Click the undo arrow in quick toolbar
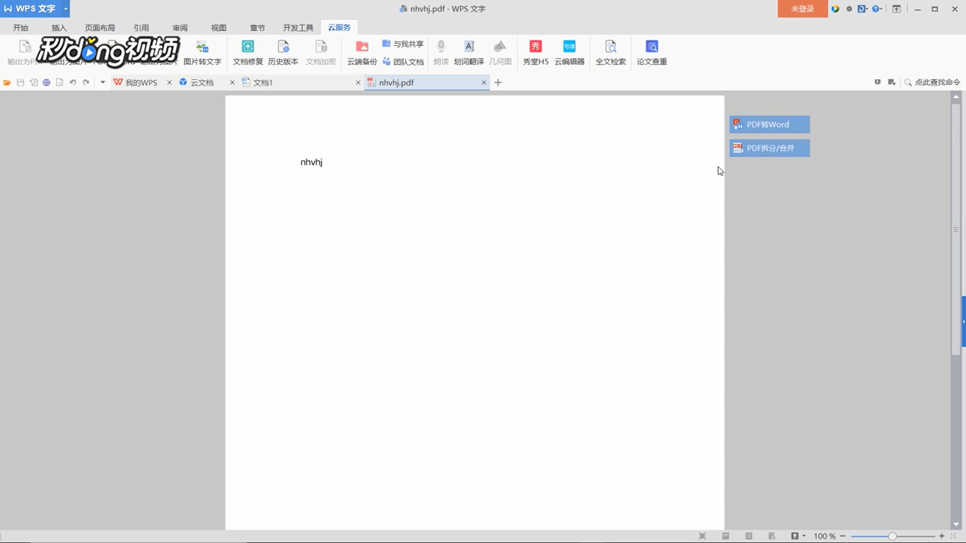 coord(73,83)
